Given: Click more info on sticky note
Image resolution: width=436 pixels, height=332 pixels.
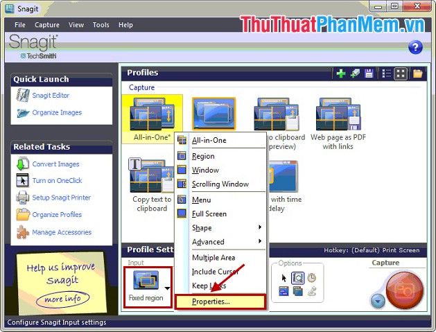Looking at the screenshot, I should (x=63, y=299).
